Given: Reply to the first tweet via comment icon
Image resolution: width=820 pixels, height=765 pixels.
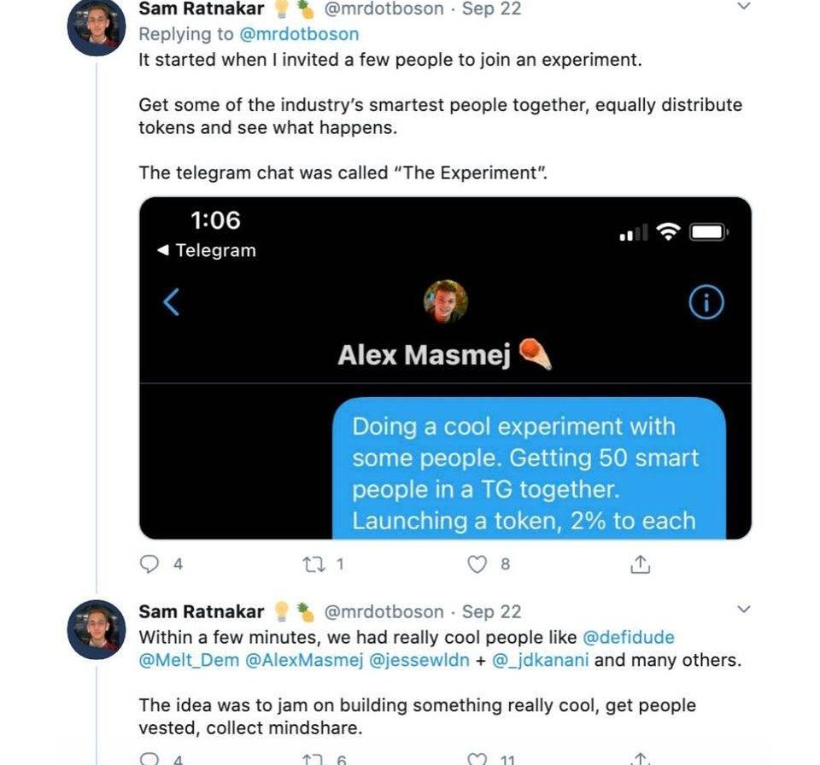Looking at the screenshot, I should (x=149, y=564).
